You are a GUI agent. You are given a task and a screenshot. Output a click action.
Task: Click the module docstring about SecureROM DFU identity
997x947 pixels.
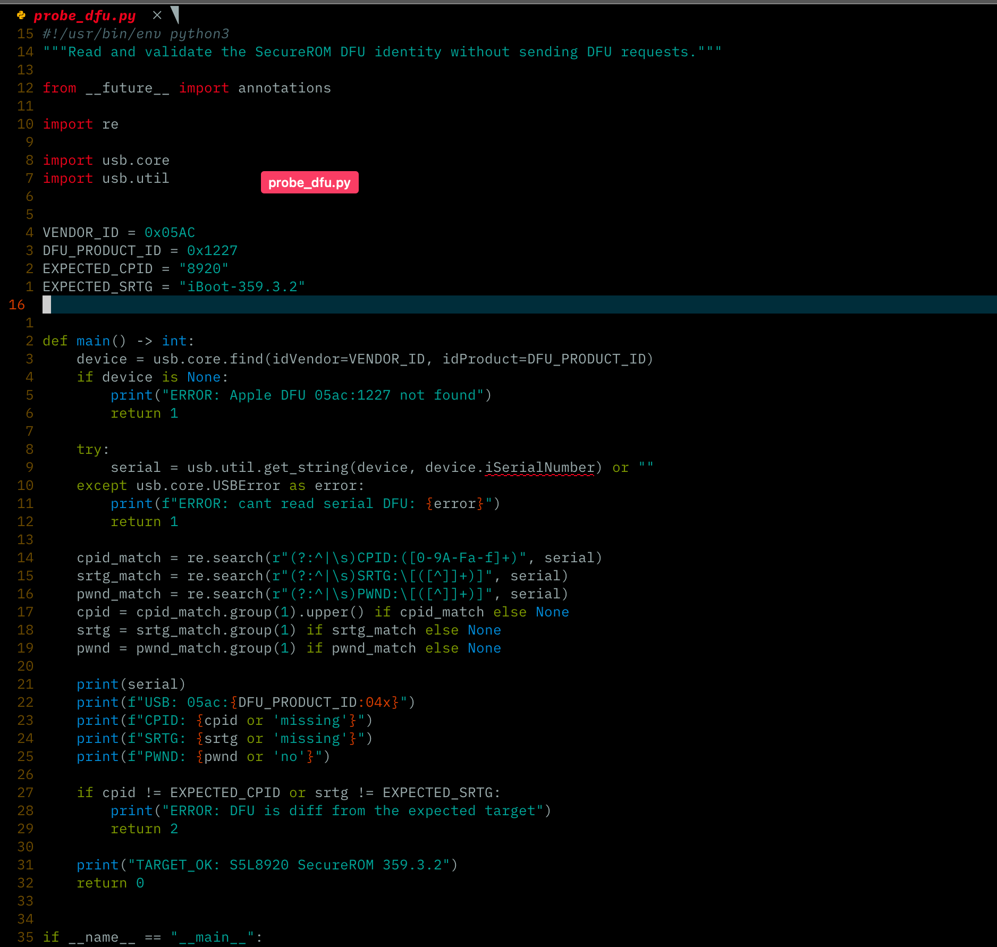382,52
